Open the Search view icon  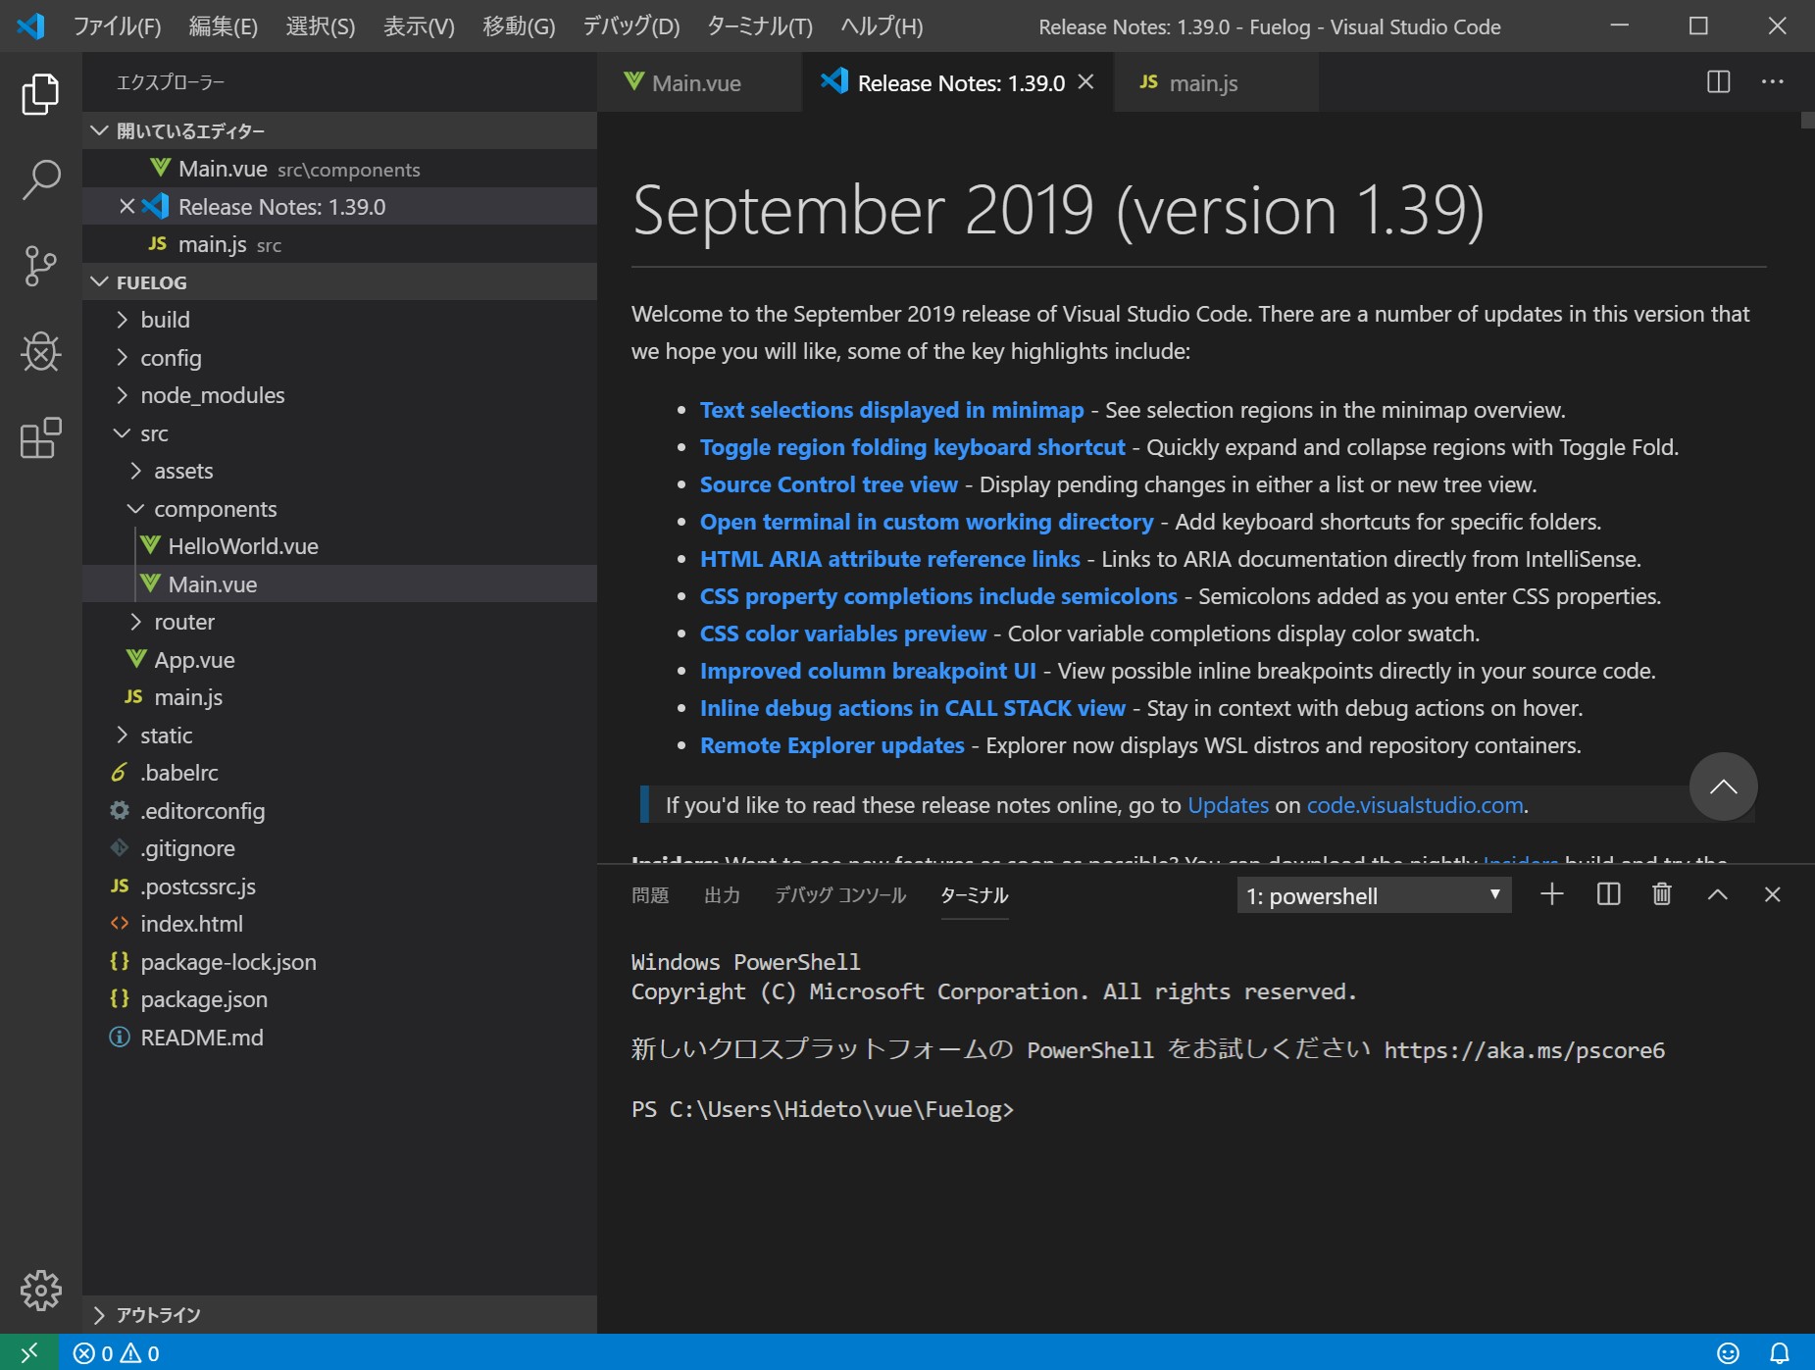(39, 178)
